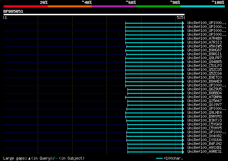228x161 pixels.
Task: Click the arrowhead ending the A9RE31 alignment bar
Action: click(183, 152)
